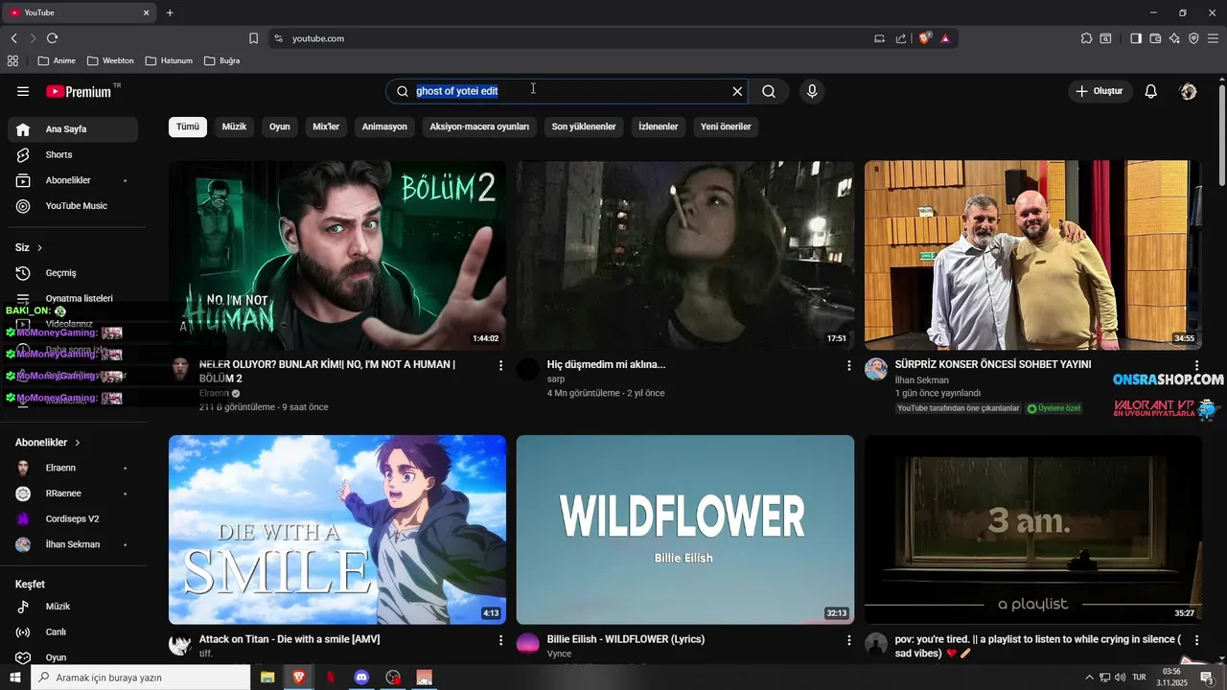Select the Animasyon filter chip
Viewport: 1227px width, 690px height.
(384, 126)
